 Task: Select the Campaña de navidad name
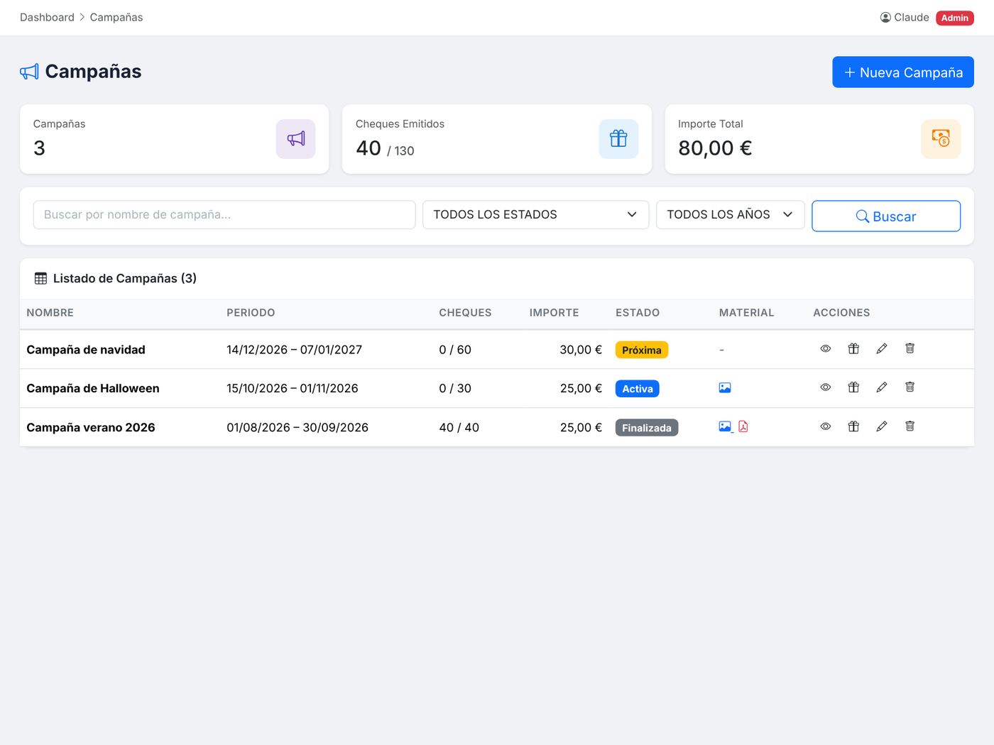coord(86,350)
